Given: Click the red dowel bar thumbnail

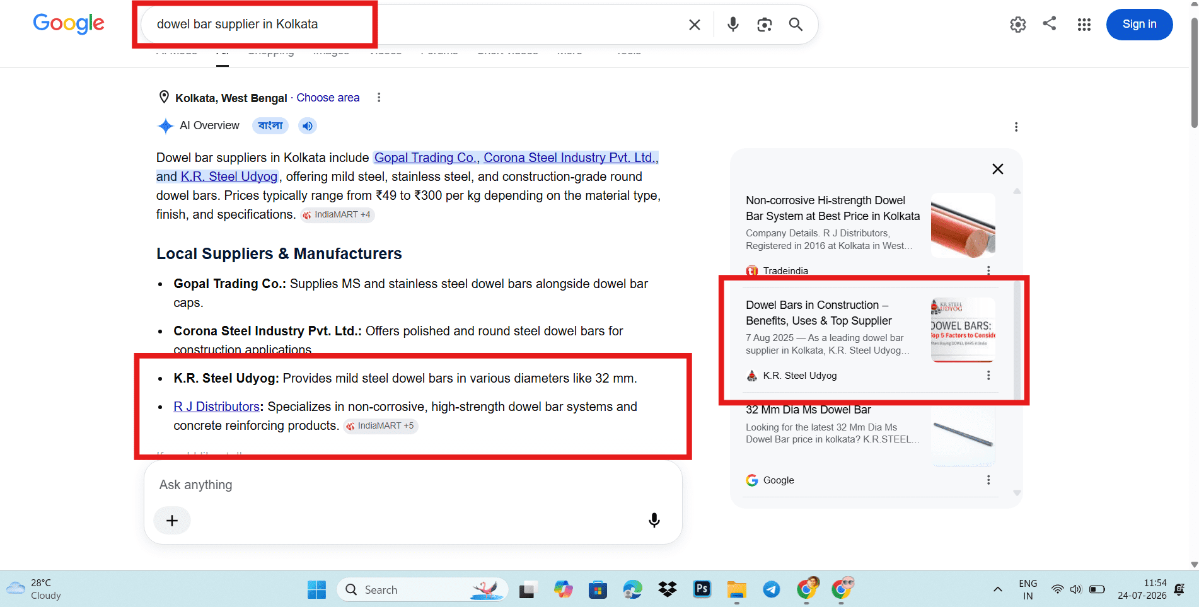Looking at the screenshot, I should [x=963, y=225].
